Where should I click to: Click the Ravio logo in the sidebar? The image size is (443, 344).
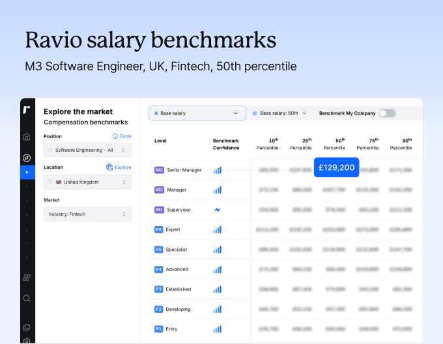27,110
